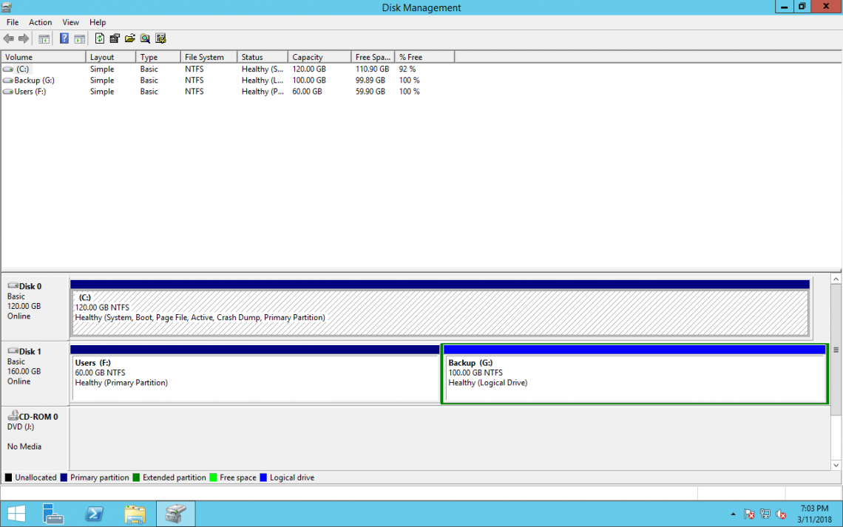Image resolution: width=843 pixels, height=527 pixels.
Task: Toggle the Show/Hide Console Tree icon
Action: (x=44, y=38)
